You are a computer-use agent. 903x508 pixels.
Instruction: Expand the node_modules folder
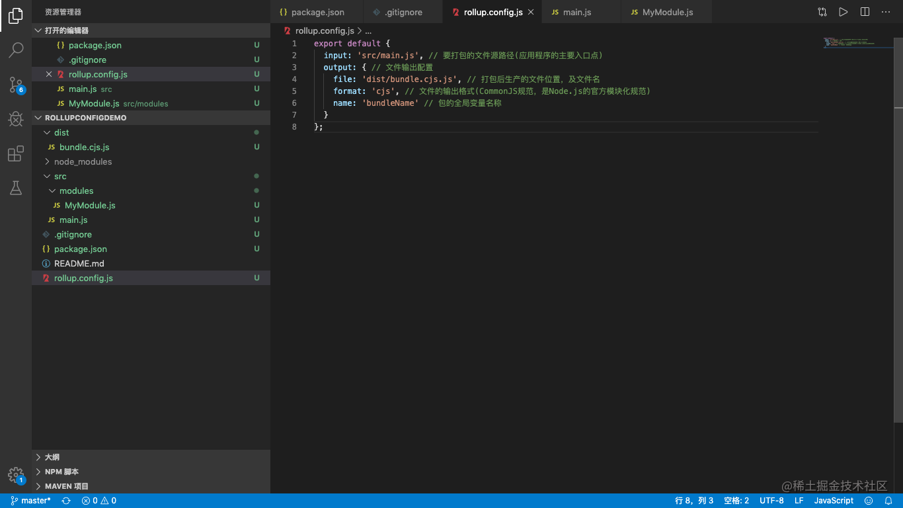click(x=151, y=161)
